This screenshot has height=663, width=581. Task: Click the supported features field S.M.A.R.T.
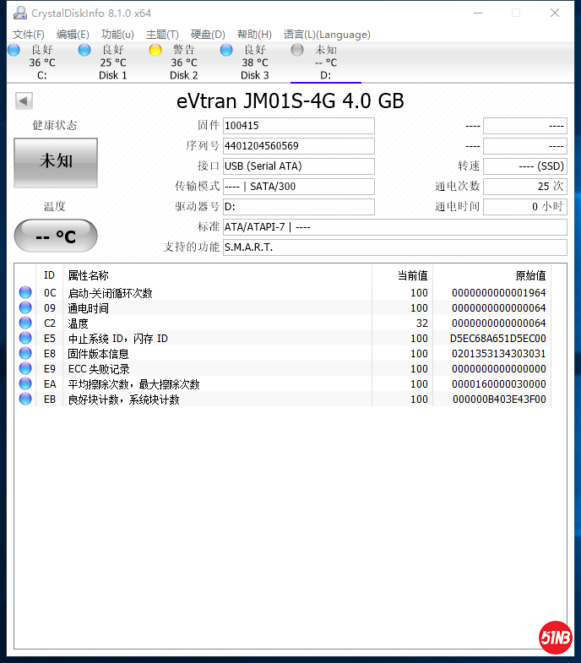coord(395,247)
